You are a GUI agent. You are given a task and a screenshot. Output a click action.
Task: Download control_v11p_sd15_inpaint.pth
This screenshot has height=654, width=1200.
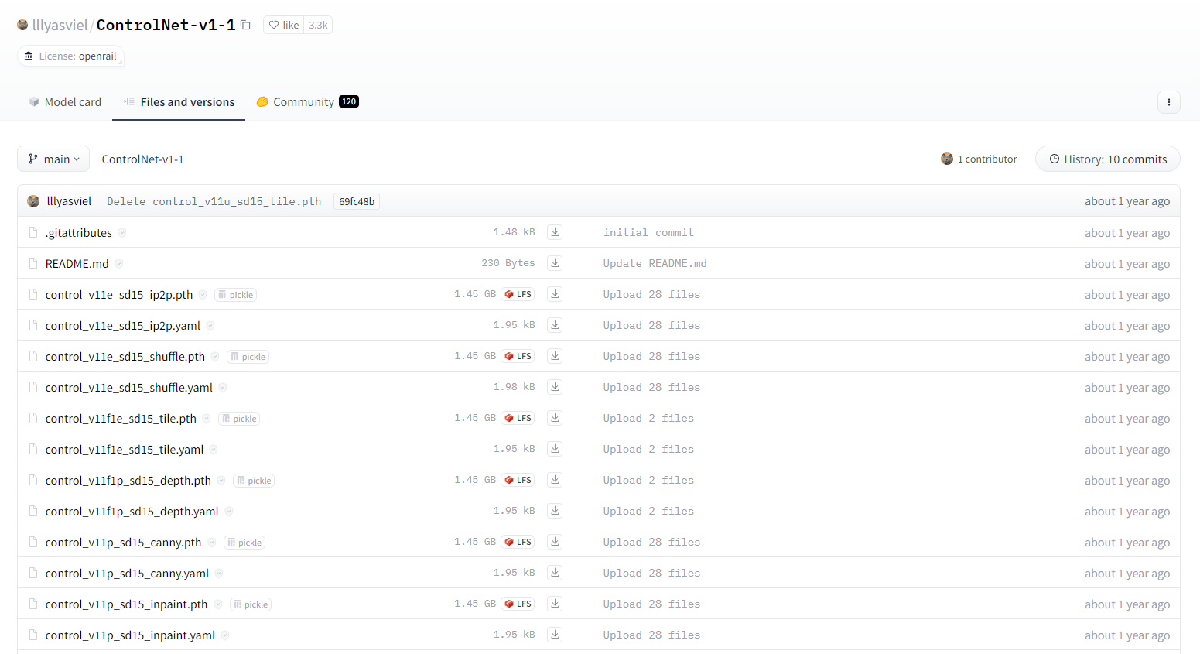pyautogui.click(x=555, y=603)
